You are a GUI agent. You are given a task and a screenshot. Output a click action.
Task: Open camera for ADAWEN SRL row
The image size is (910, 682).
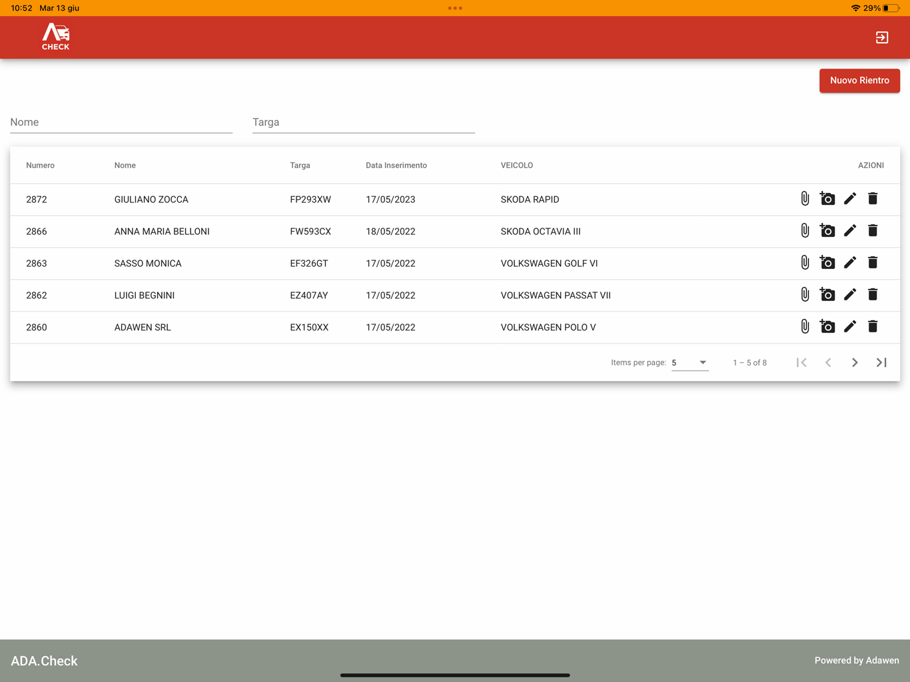click(x=827, y=326)
